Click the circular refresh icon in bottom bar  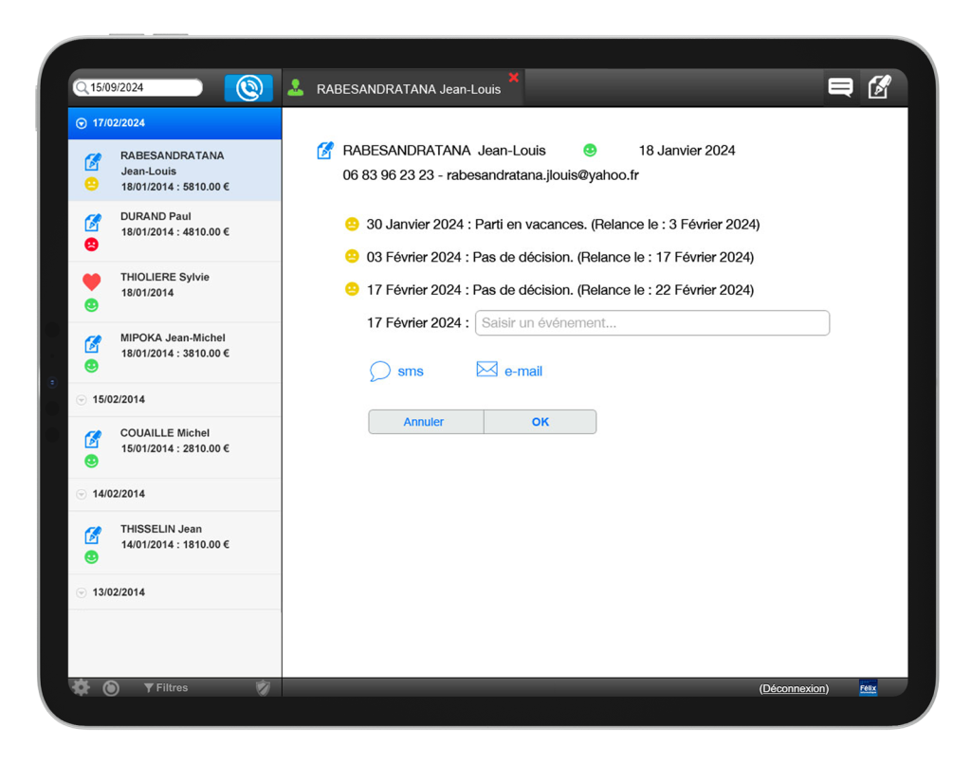click(x=112, y=688)
